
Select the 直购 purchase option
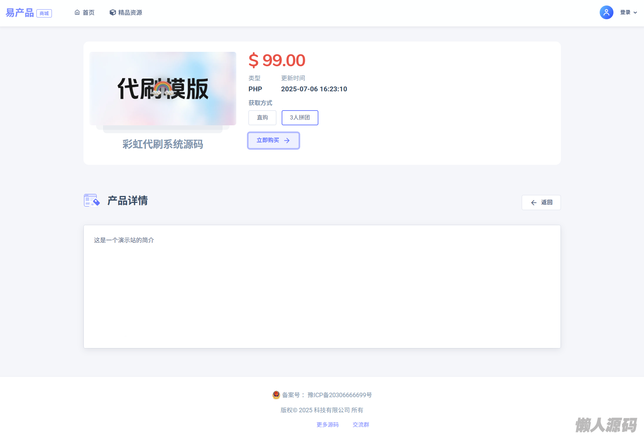(262, 118)
